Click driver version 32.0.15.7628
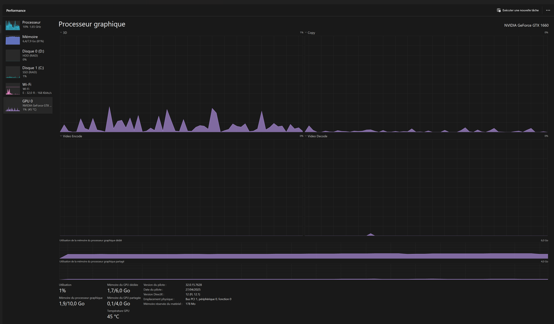This screenshot has height=324, width=554. coord(194,285)
